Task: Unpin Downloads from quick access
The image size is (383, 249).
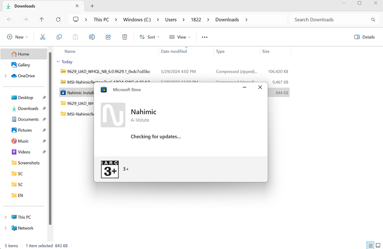Action: [44, 109]
